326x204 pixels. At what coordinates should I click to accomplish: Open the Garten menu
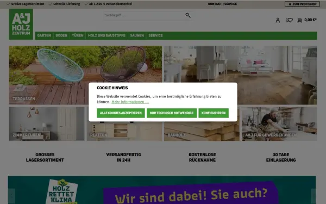44,35
